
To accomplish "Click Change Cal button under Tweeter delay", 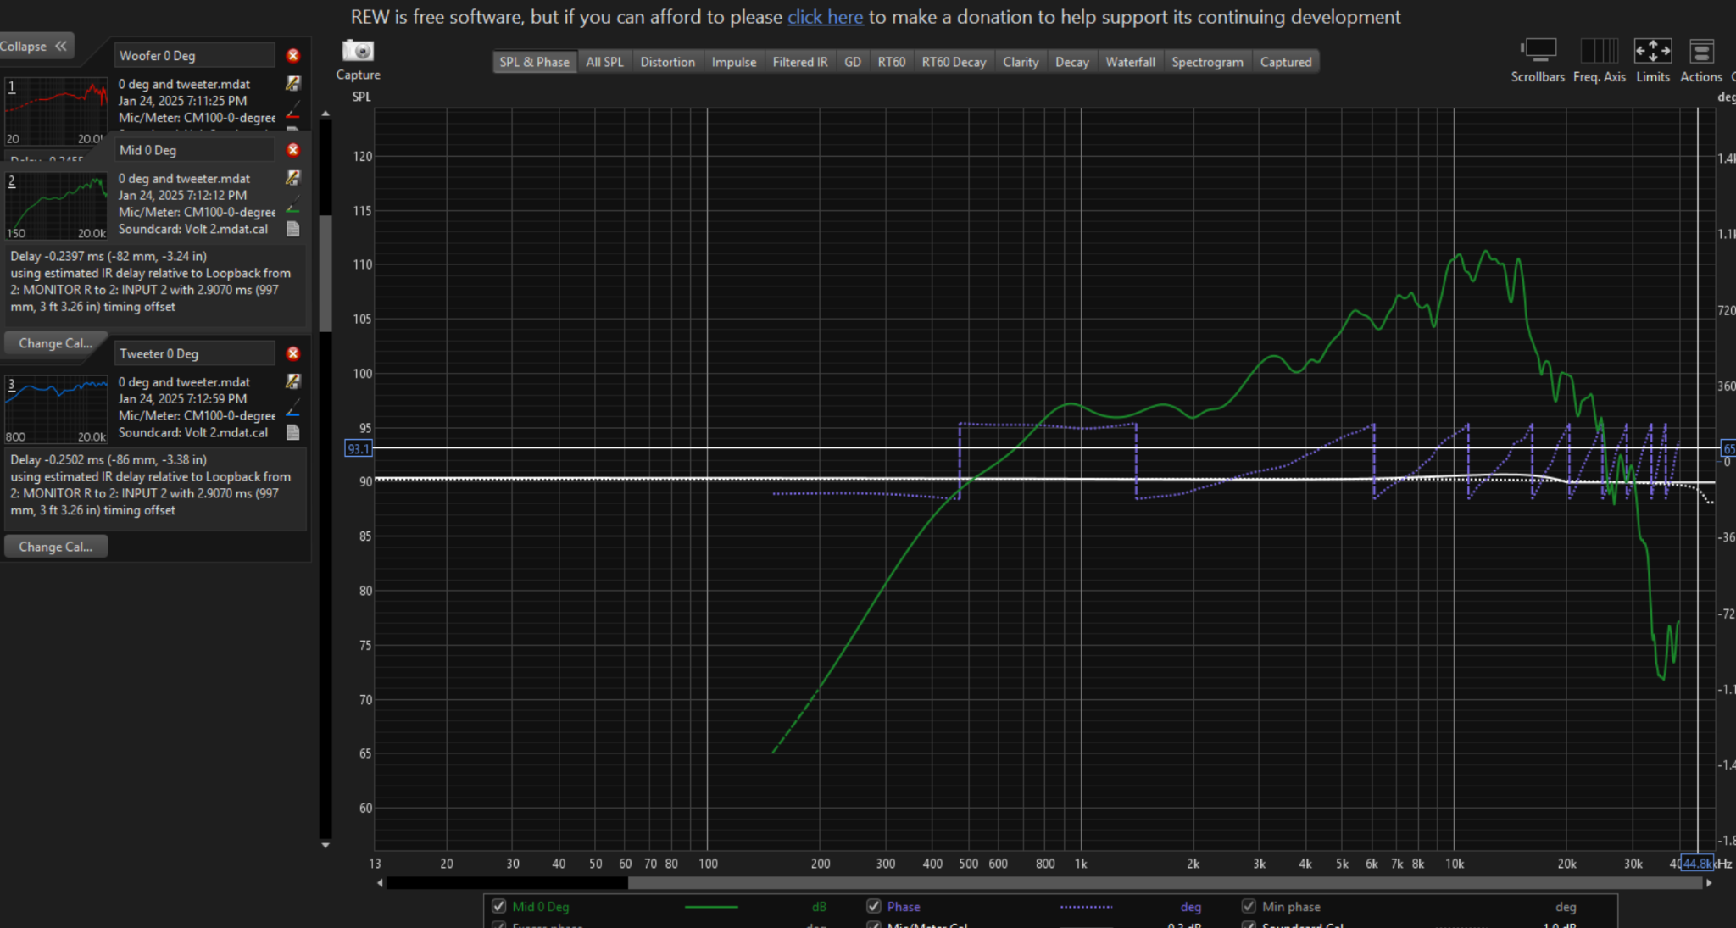I will click(56, 547).
